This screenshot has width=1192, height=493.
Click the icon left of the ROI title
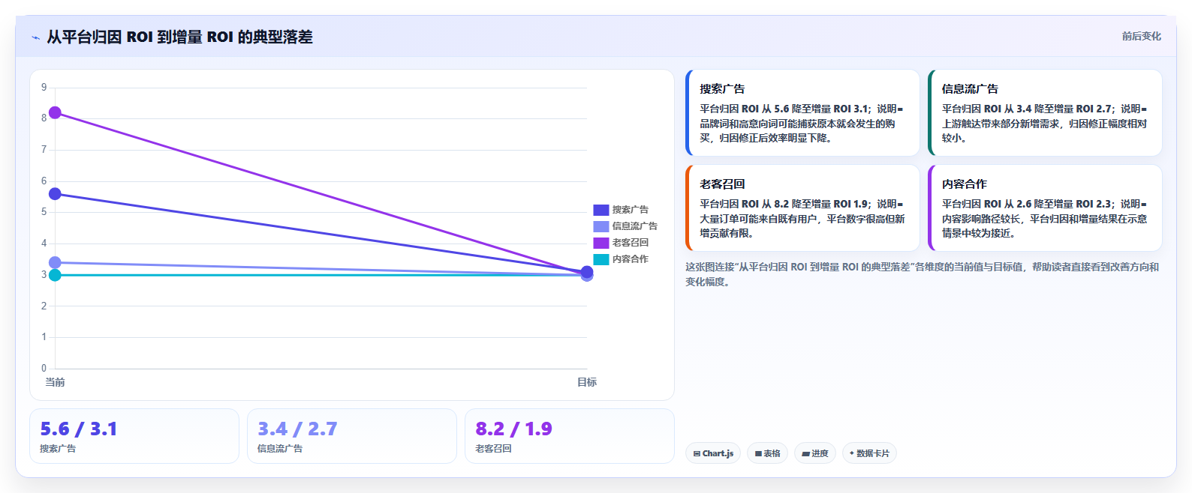(35, 37)
